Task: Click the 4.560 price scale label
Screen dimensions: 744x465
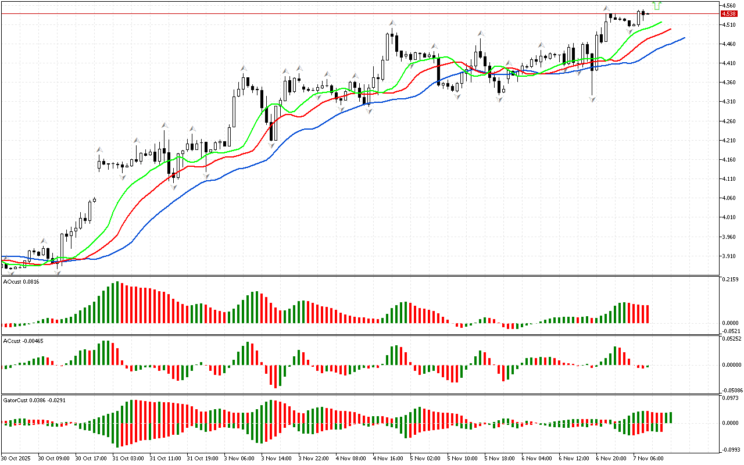Action: [x=728, y=6]
